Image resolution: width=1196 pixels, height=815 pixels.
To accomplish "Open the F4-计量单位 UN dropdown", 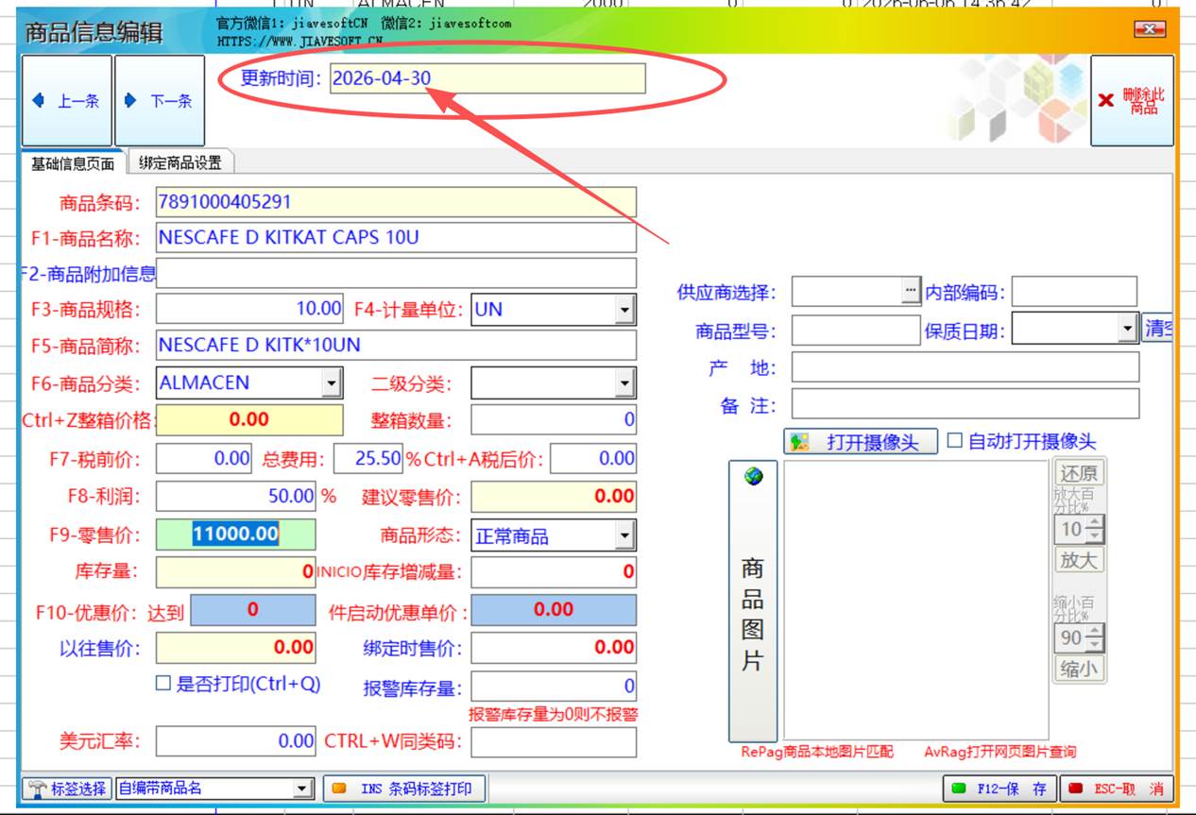I will click(624, 310).
